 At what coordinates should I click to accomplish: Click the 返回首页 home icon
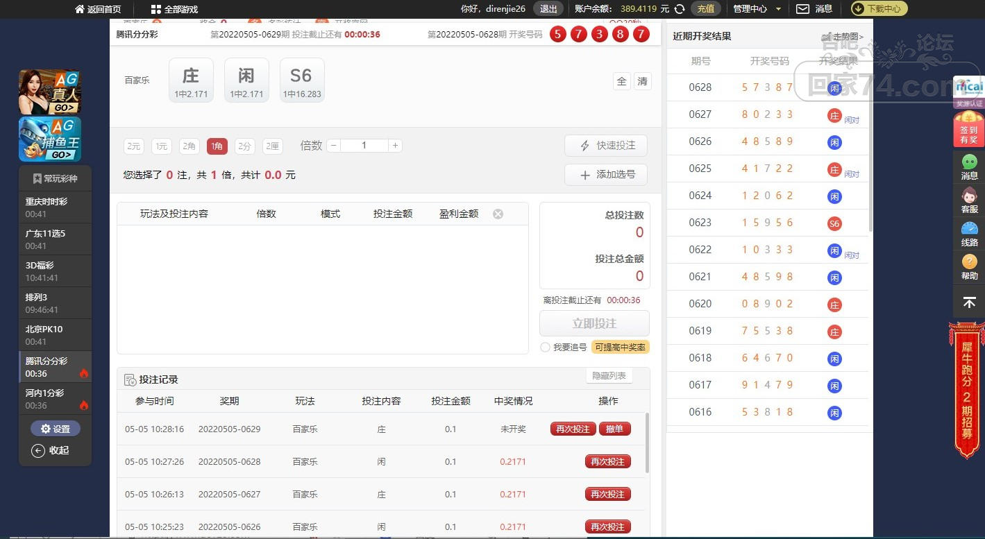pyautogui.click(x=80, y=9)
